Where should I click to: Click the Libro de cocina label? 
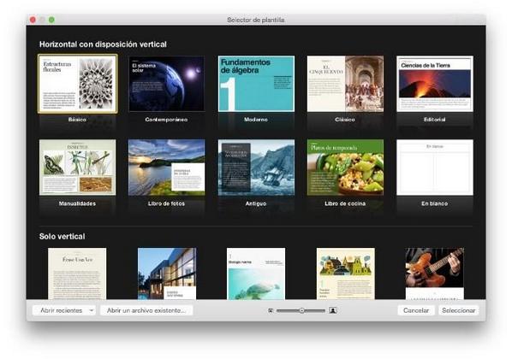click(x=345, y=203)
